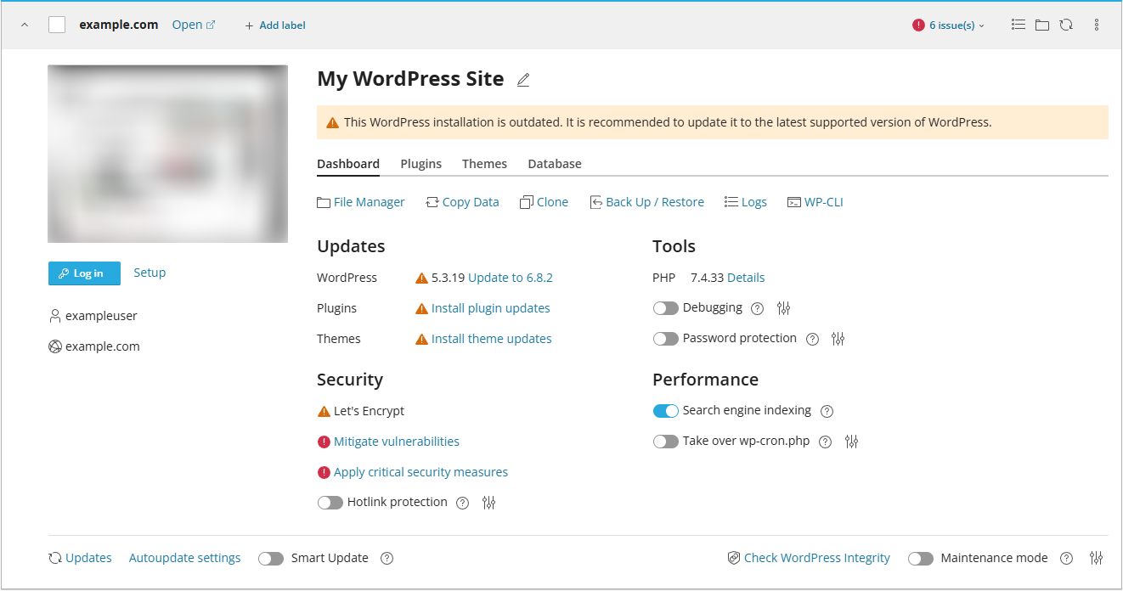Click Update to 6.8.2 link

coord(511,278)
